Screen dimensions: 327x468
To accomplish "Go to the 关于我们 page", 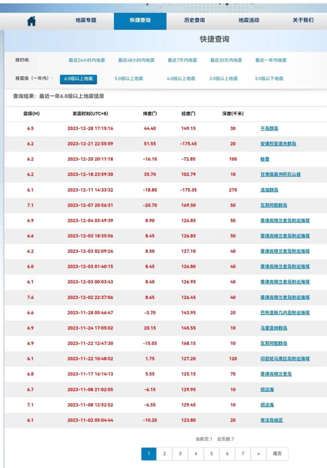I will coord(303,21).
